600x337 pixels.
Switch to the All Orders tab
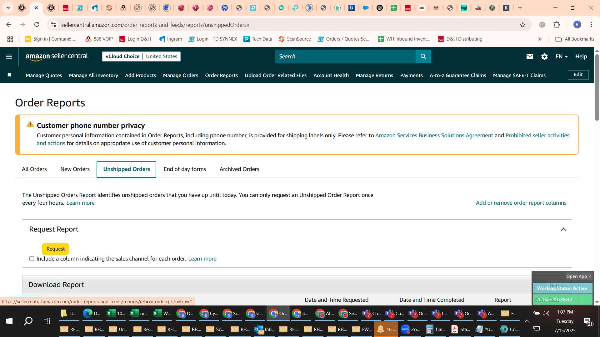(34, 169)
